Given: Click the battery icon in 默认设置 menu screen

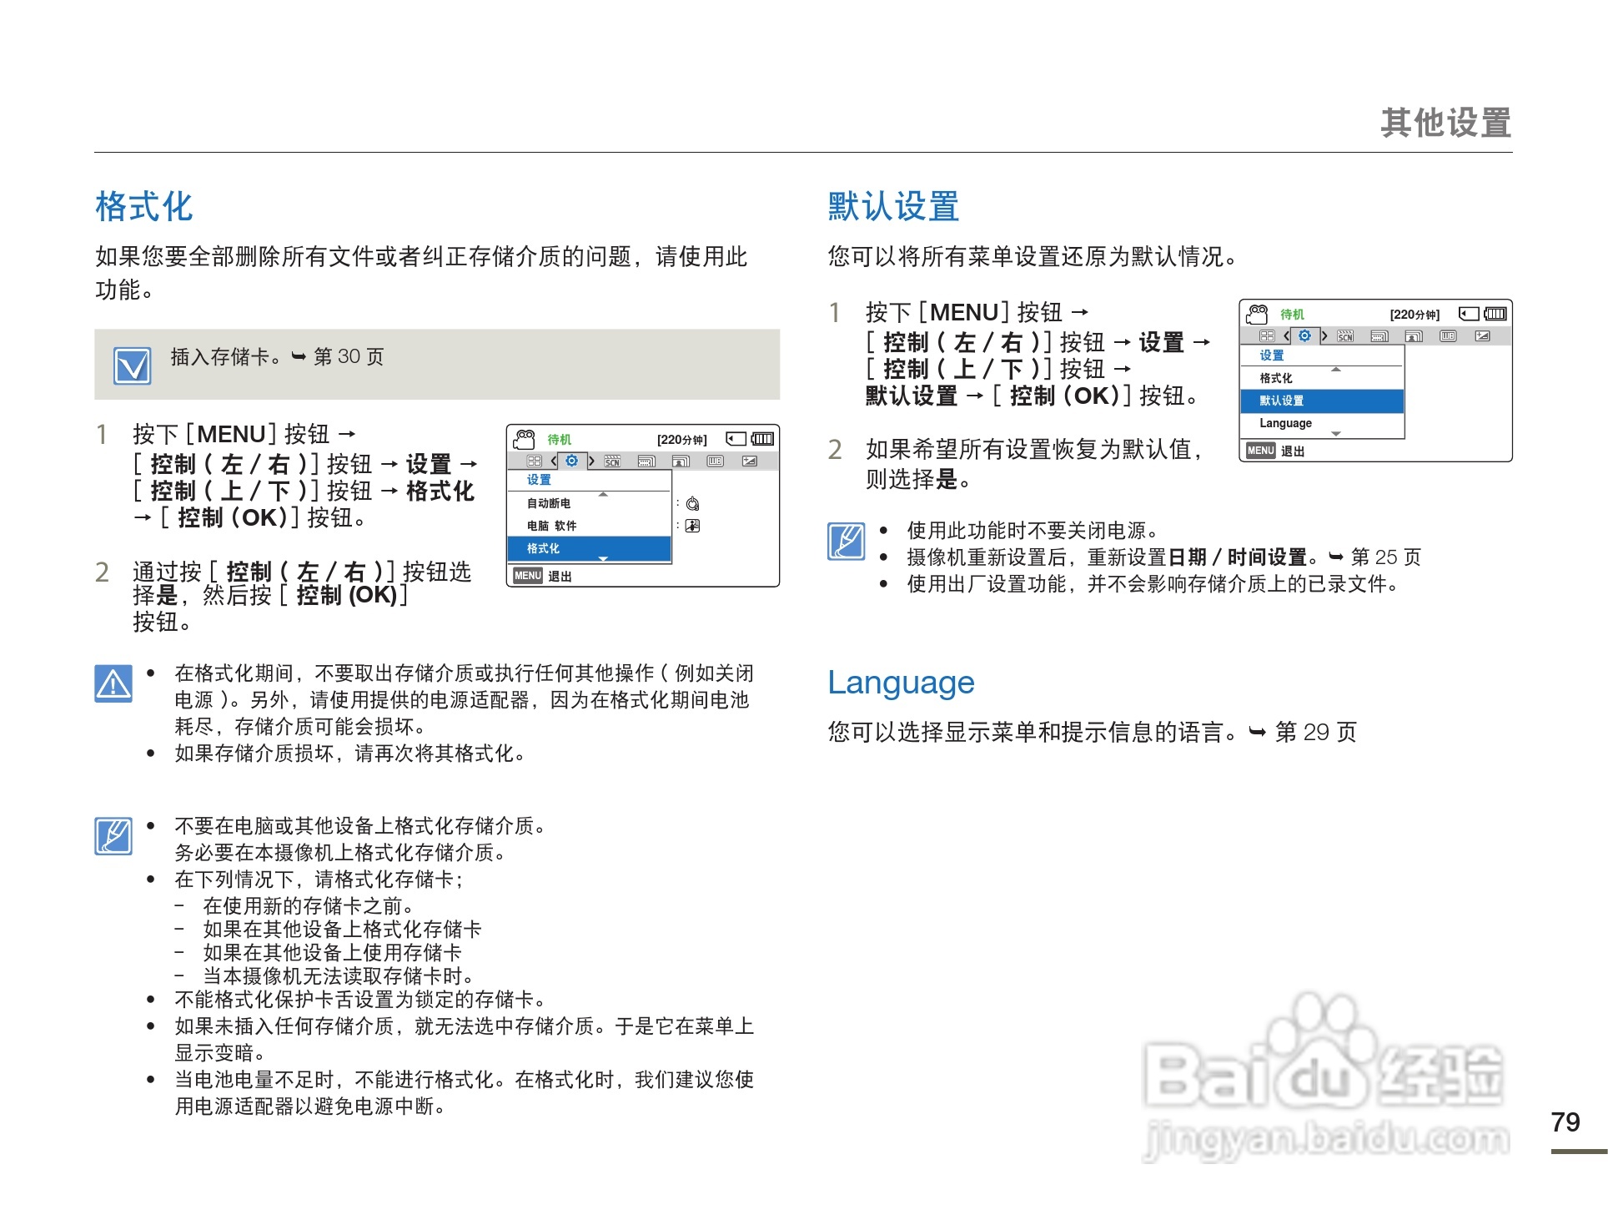Looking at the screenshot, I should pyautogui.click(x=1495, y=314).
